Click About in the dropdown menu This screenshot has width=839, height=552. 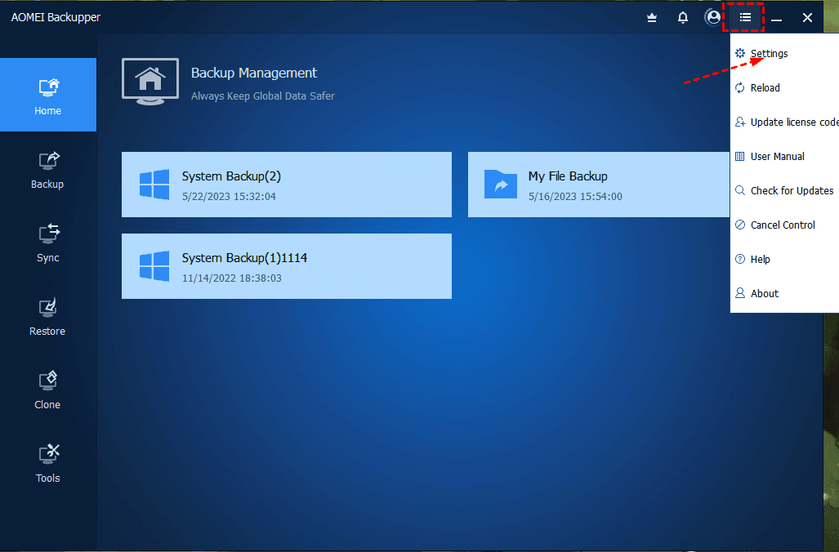pos(764,294)
